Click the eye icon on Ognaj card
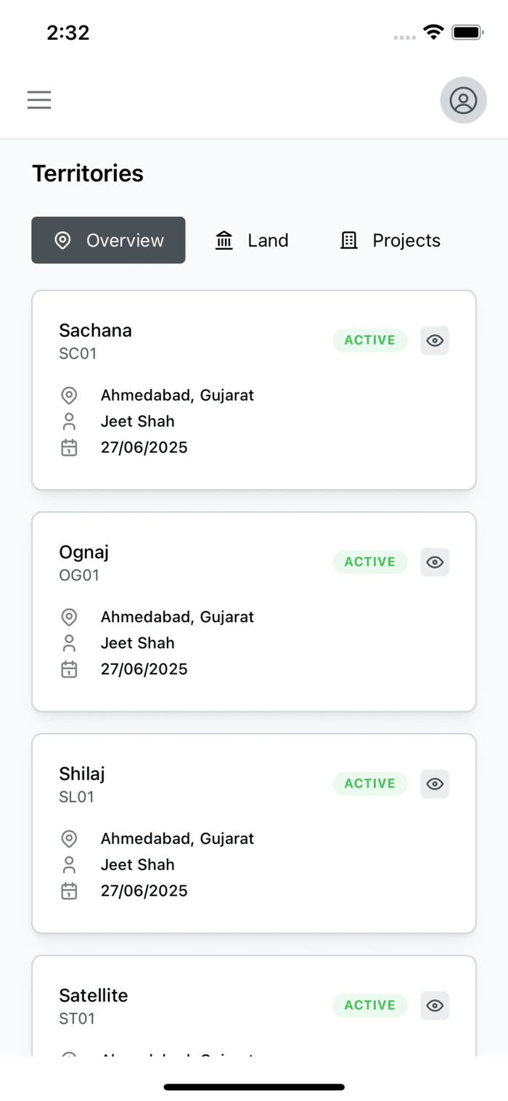Viewport: 508px width, 1101px height. click(435, 562)
